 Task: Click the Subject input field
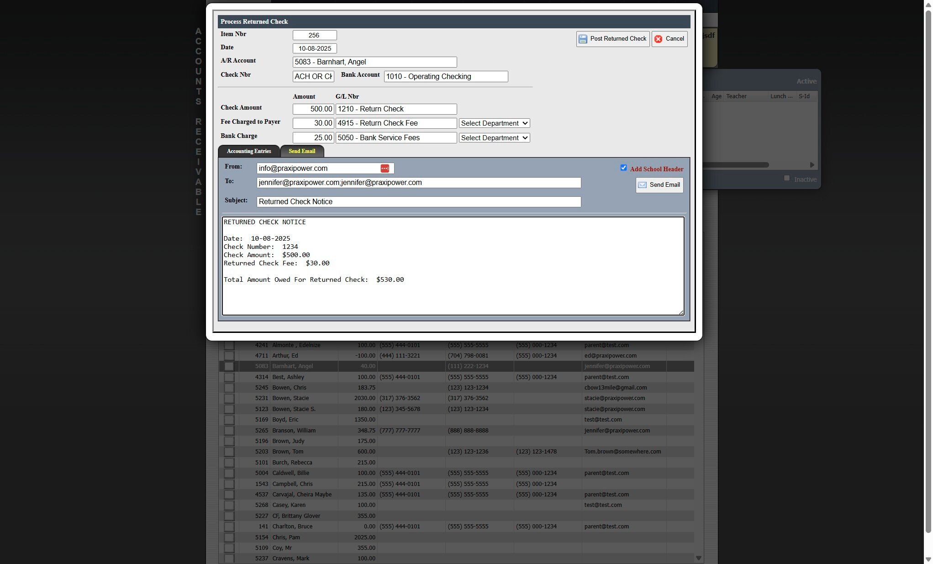418,202
